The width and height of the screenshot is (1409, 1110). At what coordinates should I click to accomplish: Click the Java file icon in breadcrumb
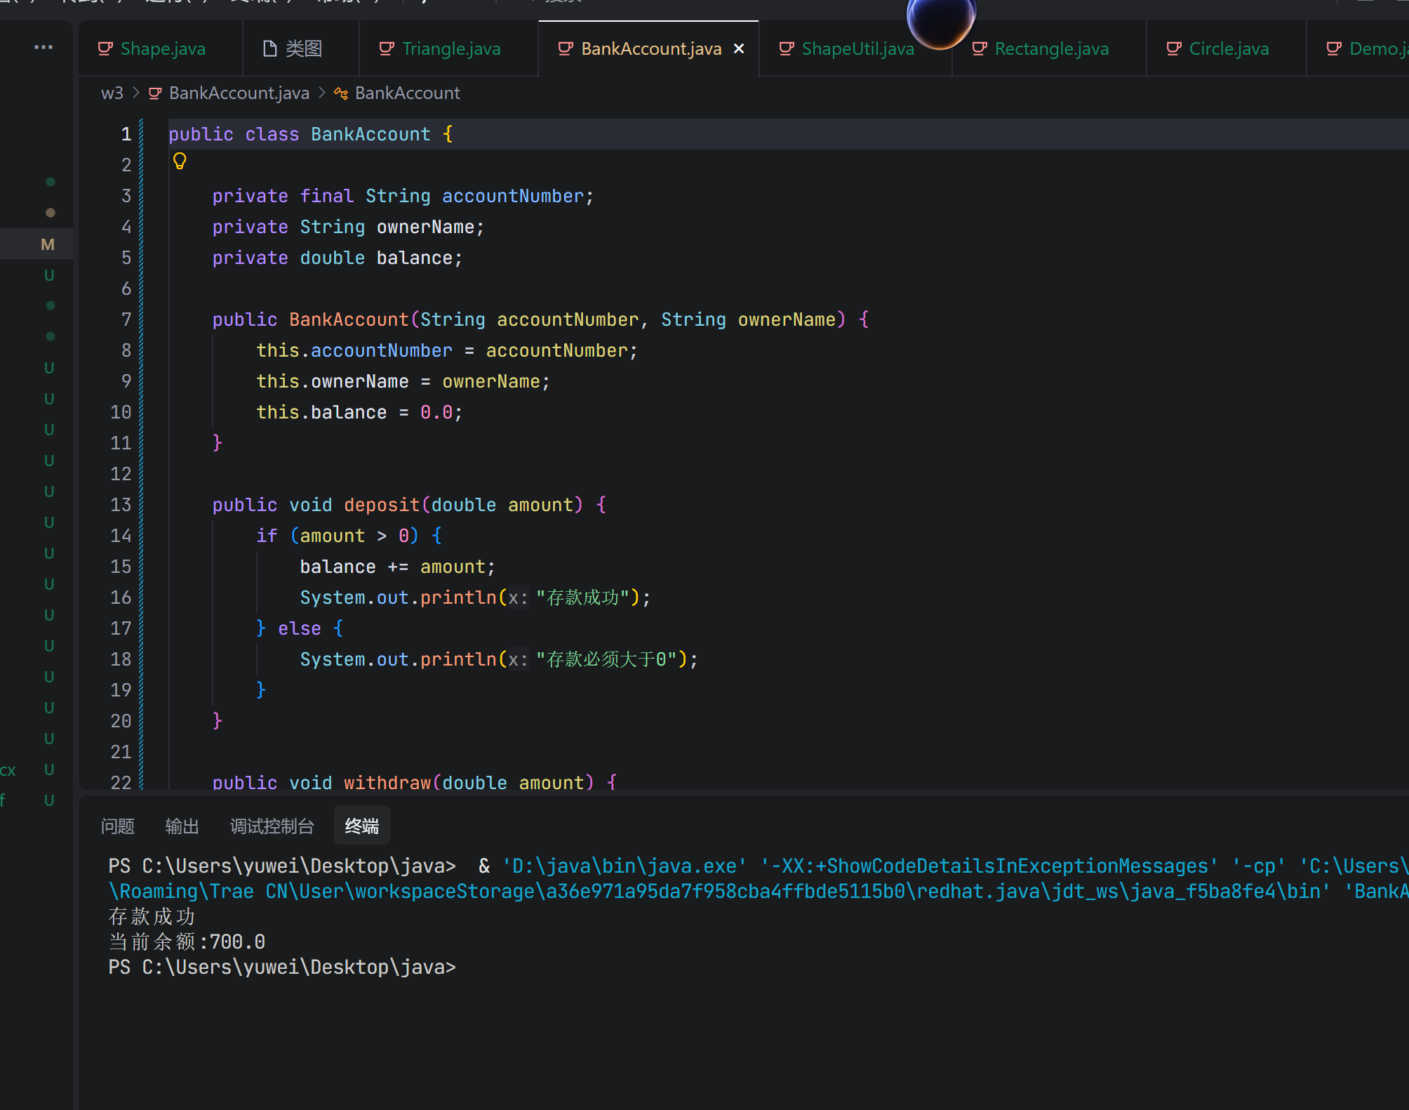click(x=156, y=93)
